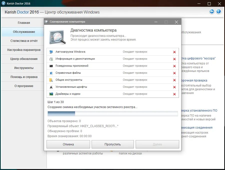The width and height of the screenshot is (225, 170).
Task: Click the HKEY_CLASSES_ROOT object line
Action: tap(83, 126)
